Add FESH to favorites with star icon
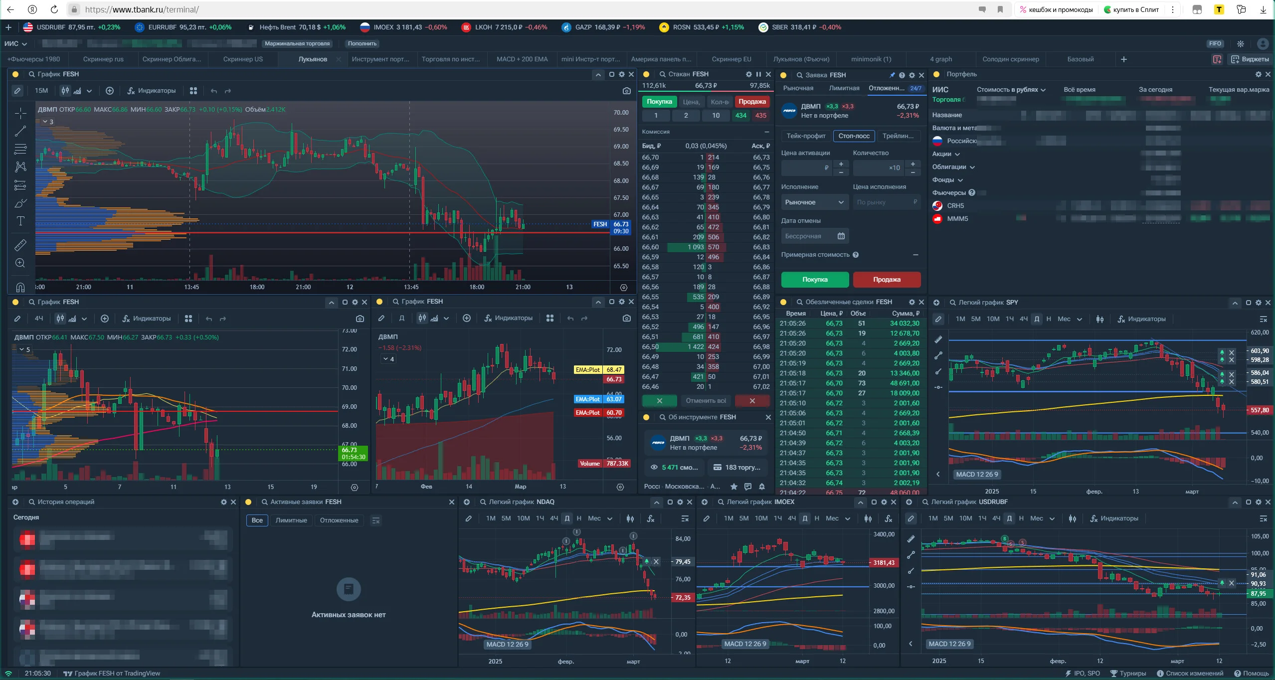The height and width of the screenshot is (680, 1275). tap(733, 487)
